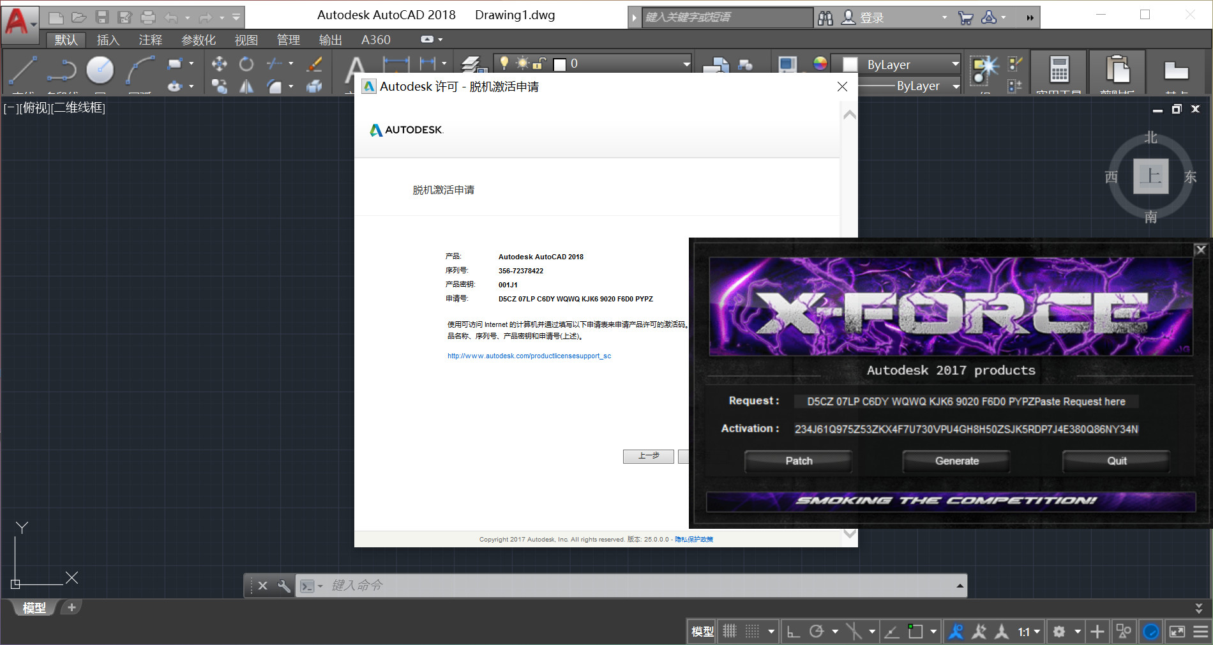This screenshot has width=1213, height=645.
Task: Select the Erase tool icon
Action: tap(315, 63)
